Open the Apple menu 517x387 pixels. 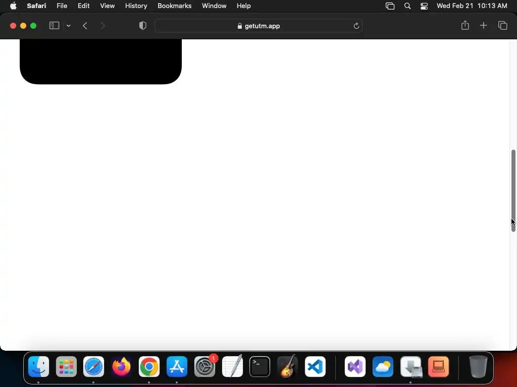coord(13,6)
